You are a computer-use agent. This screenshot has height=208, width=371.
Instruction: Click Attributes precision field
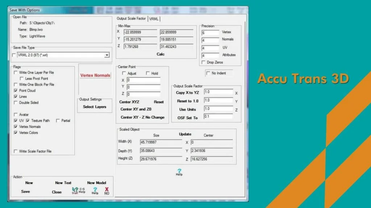coord(210,56)
